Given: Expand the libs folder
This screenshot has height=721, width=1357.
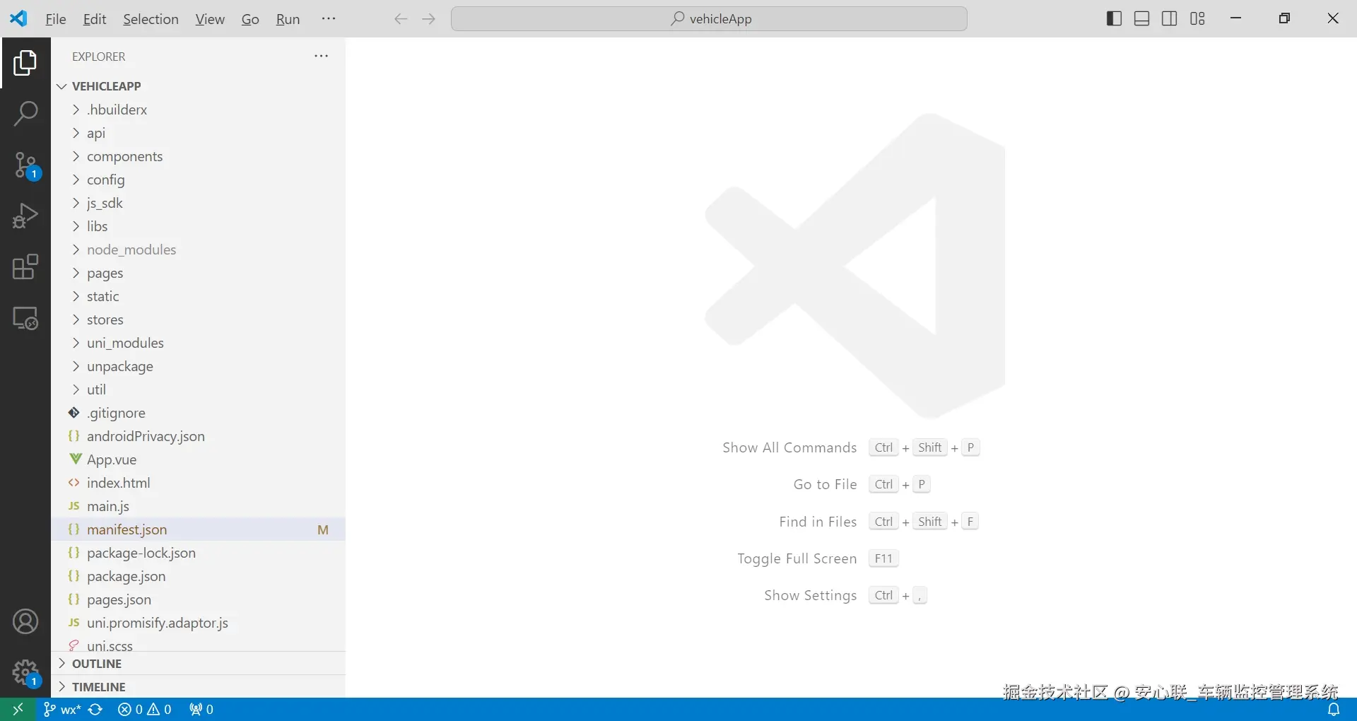Looking at the screenshot, I should (198, 226).
